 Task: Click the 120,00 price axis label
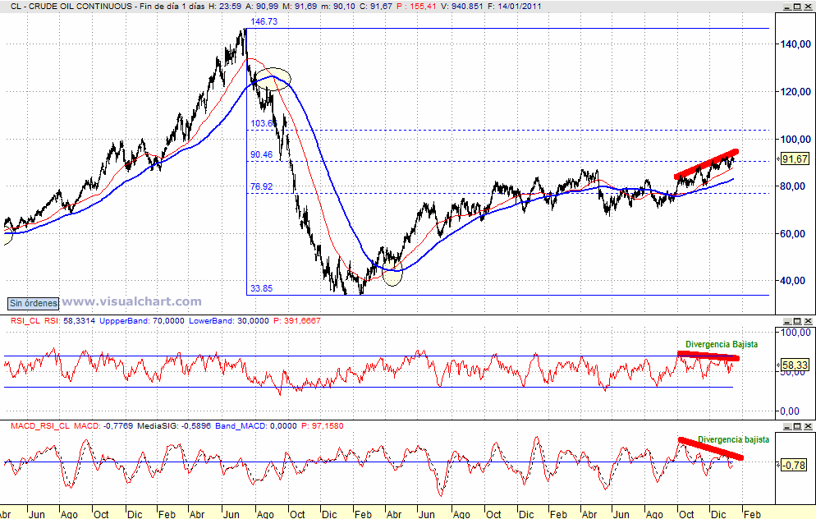tap(795, 92)
